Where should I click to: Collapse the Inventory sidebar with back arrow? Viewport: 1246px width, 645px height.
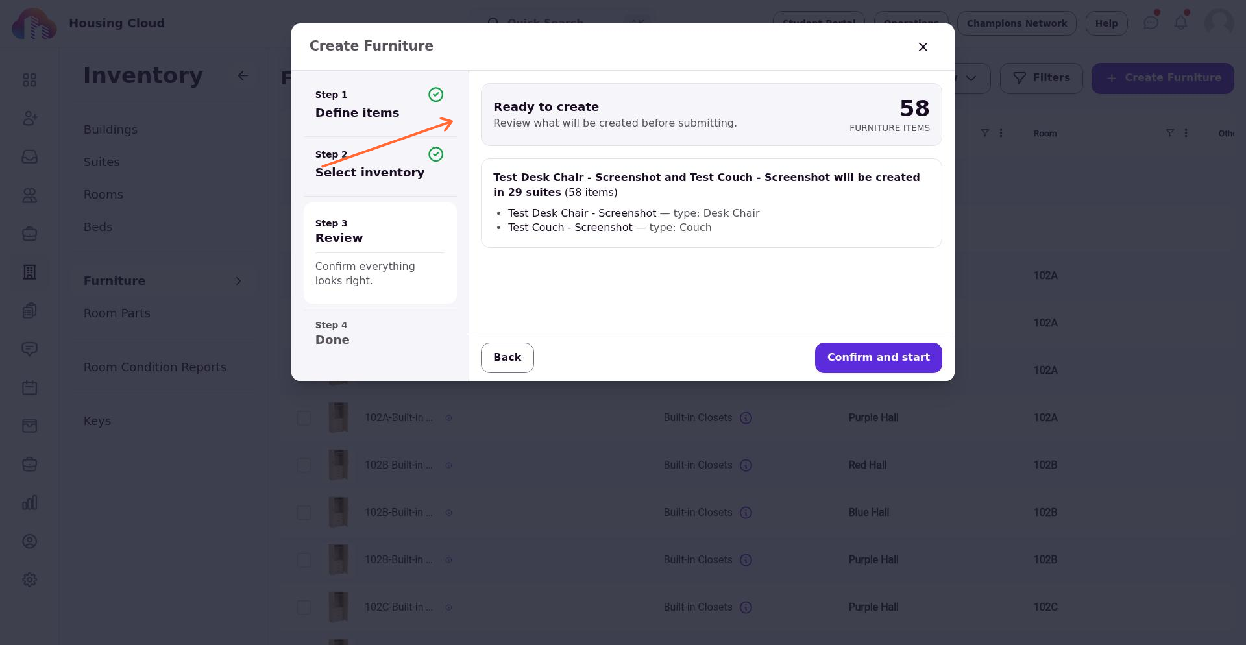243,76
